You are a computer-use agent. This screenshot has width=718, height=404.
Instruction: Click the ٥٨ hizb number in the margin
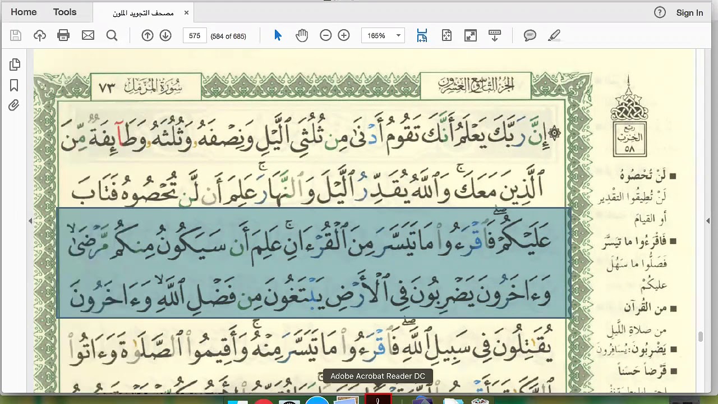click(629, 149)
